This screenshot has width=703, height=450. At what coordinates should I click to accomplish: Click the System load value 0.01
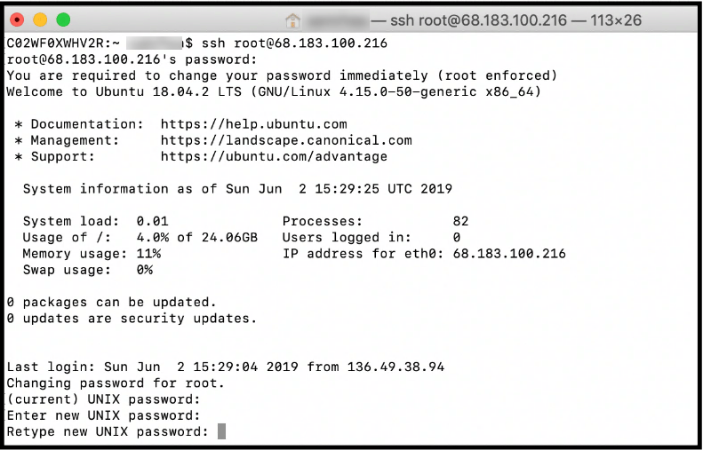[152, 221]
